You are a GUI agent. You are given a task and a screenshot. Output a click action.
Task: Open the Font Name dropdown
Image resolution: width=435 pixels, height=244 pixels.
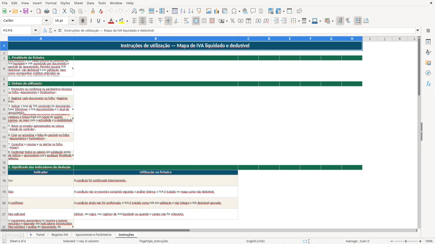[46, 21]
